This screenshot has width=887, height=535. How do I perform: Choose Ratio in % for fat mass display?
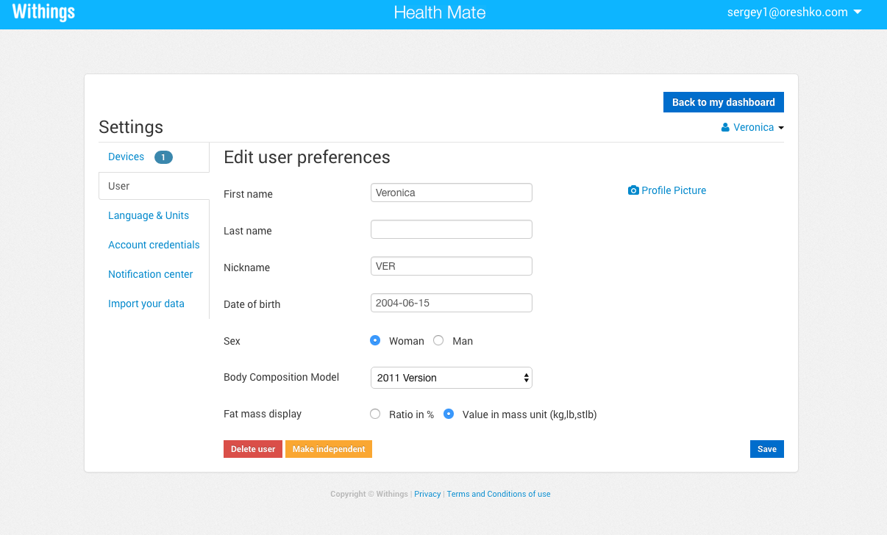click(x=375, y=414)
